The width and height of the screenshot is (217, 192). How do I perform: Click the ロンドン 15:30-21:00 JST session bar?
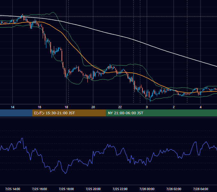pos(69,113)
